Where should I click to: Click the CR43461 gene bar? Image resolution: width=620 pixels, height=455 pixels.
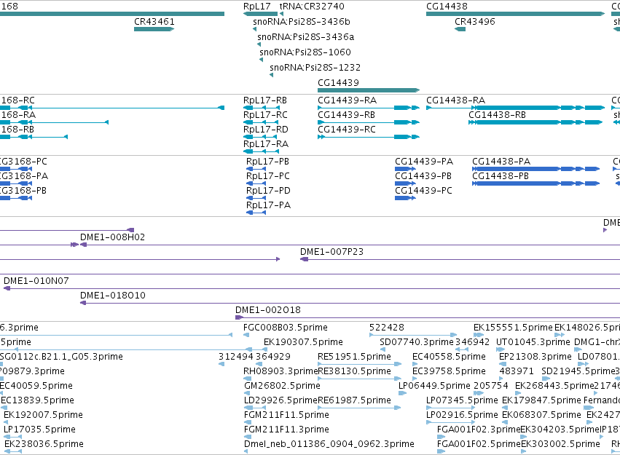(154, 29)
